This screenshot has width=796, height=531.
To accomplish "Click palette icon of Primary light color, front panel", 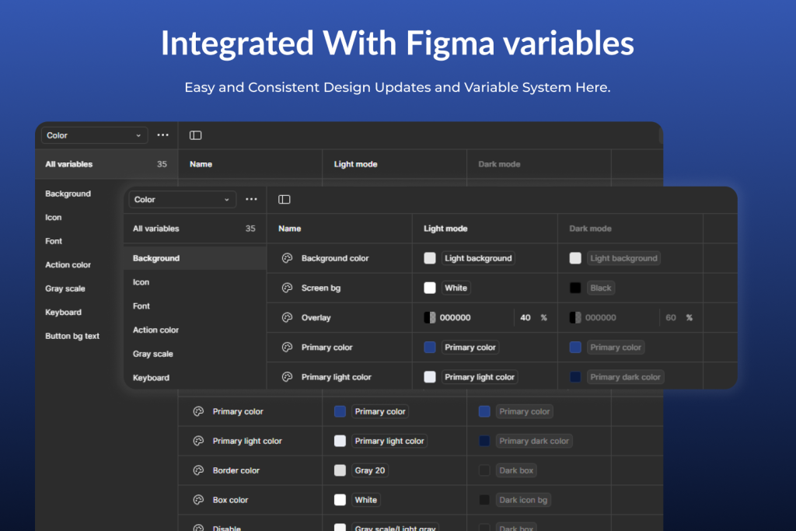I will (x=288, y=377).
